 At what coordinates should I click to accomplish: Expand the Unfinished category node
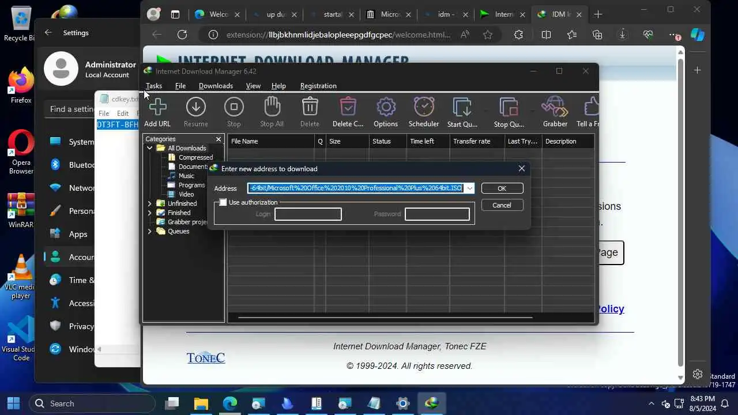pyautogui.click(x=149, y=203)
